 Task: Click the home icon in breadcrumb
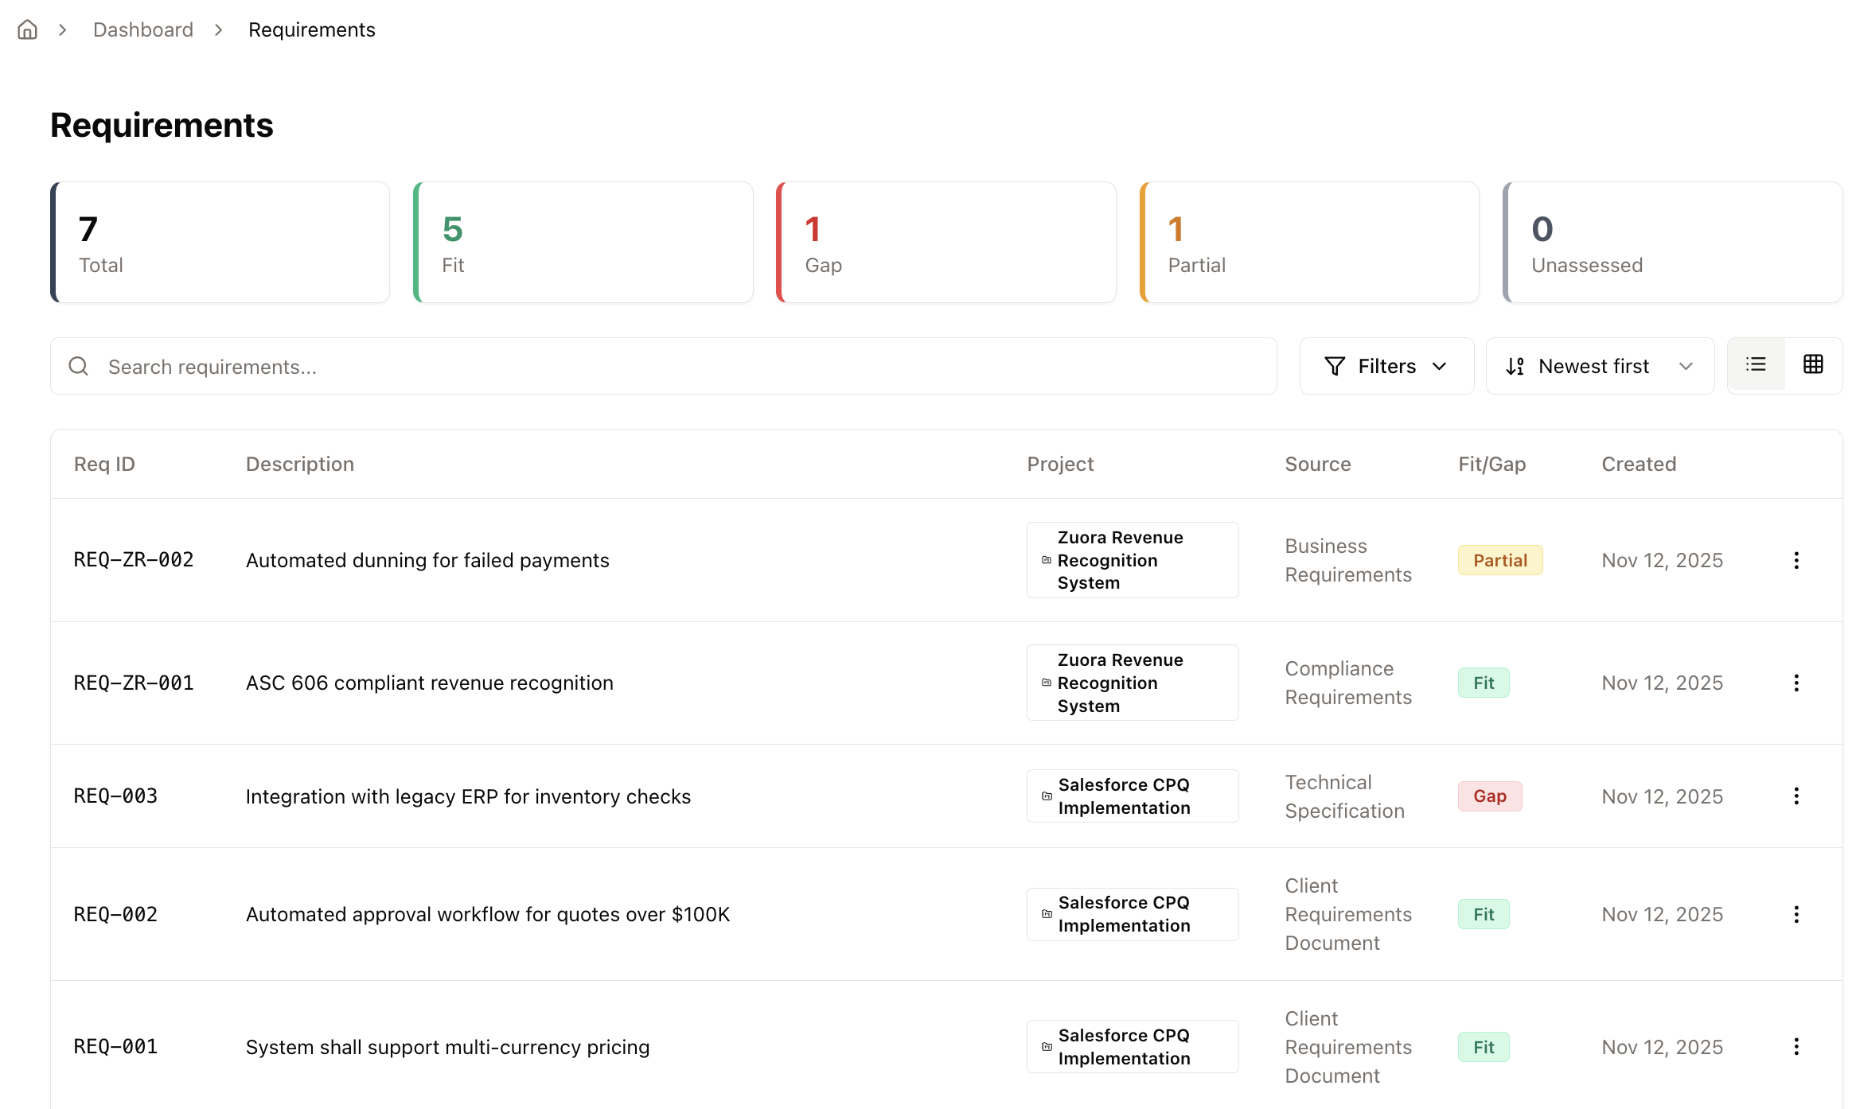(x=28, y=29)
